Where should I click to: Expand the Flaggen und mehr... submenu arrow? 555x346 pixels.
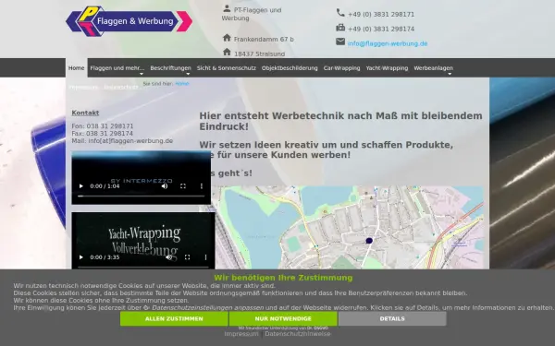pyautogui.click(x=142, y=74)
